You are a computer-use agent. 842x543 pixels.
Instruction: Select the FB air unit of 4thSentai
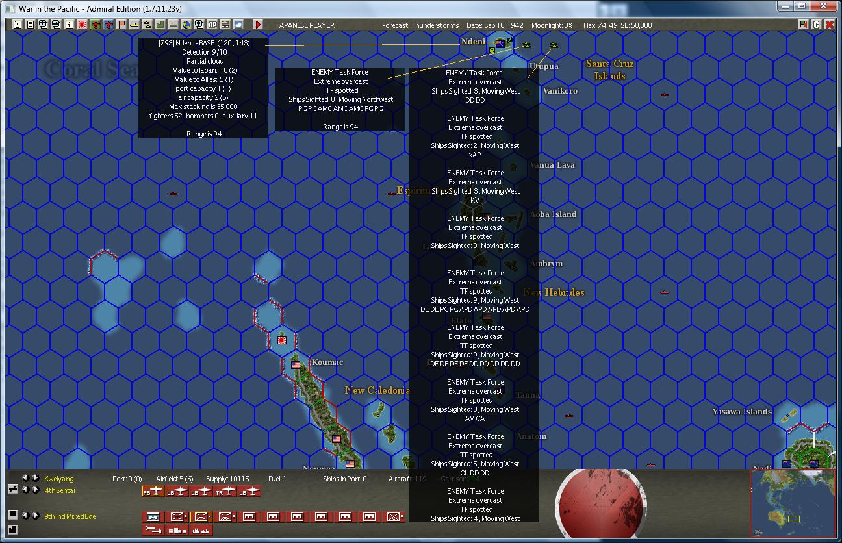[x=153, y=492]
